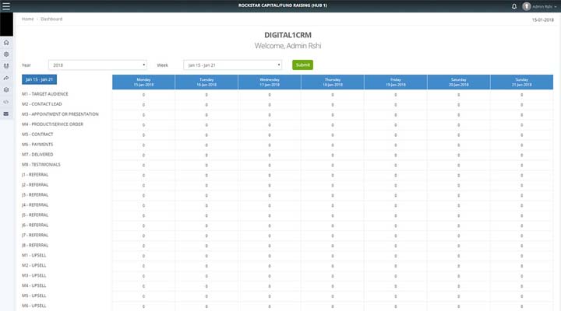The width and height of the screenshot is (561, 311).
Task: Click the green Submit button
Action: 302,65
